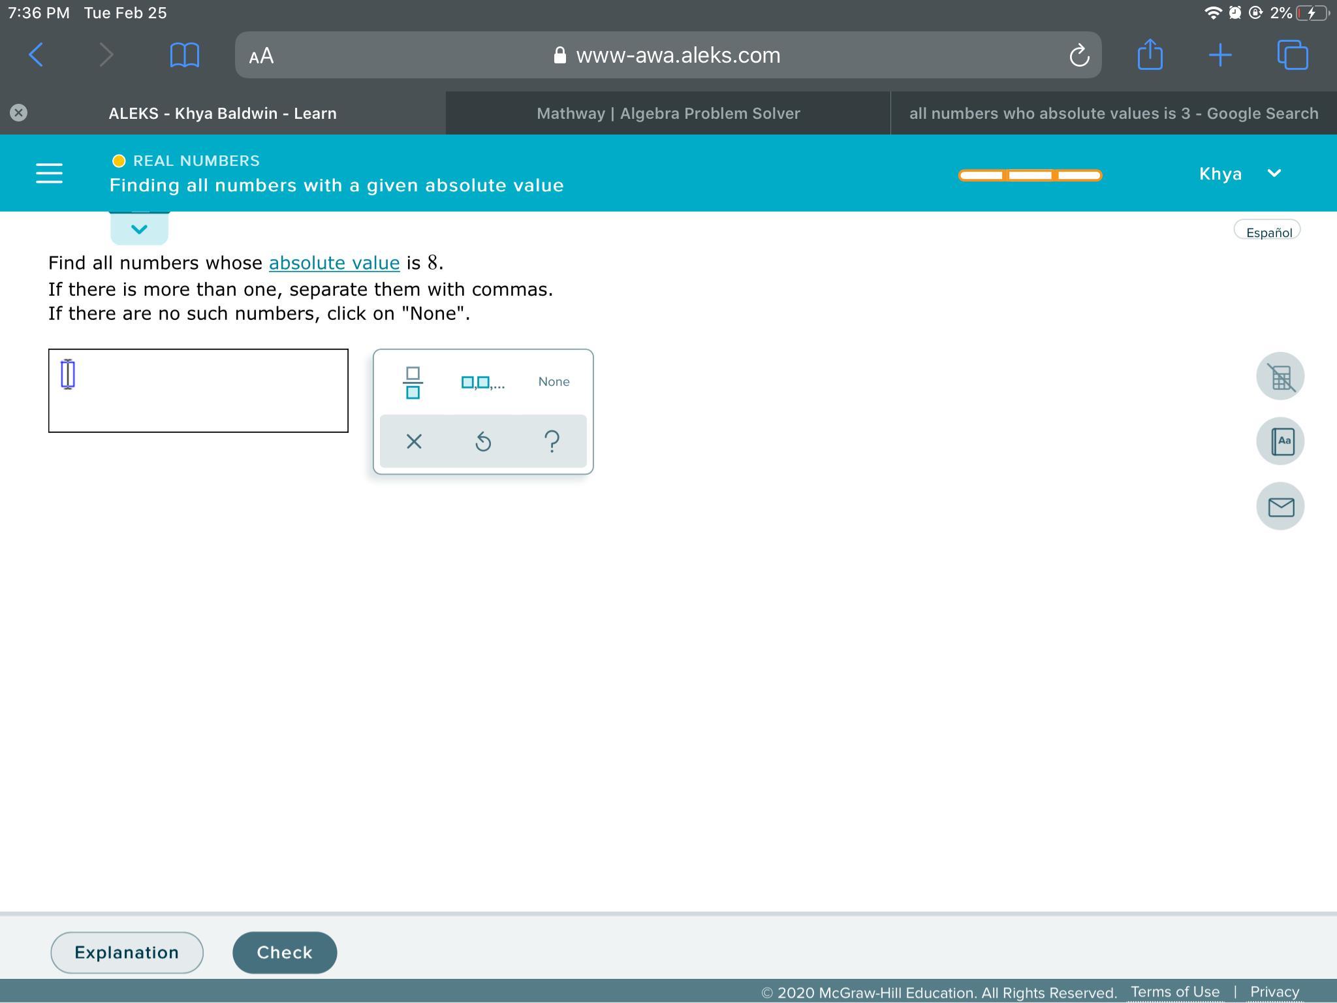Click the orange progress bar
This screenshot has height=1003, width=1337.
[x=1030, y=175]
